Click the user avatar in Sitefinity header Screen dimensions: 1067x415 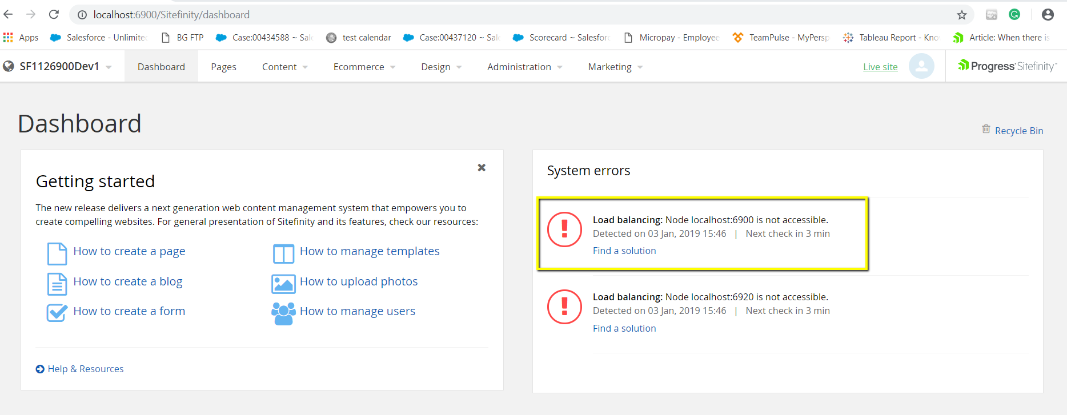921,66
